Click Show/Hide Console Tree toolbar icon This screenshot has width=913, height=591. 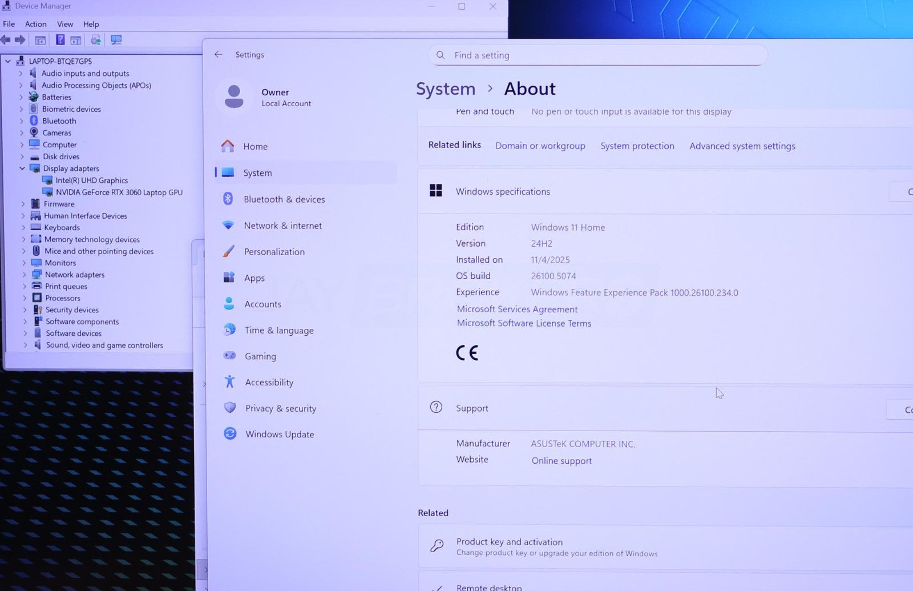40,40
